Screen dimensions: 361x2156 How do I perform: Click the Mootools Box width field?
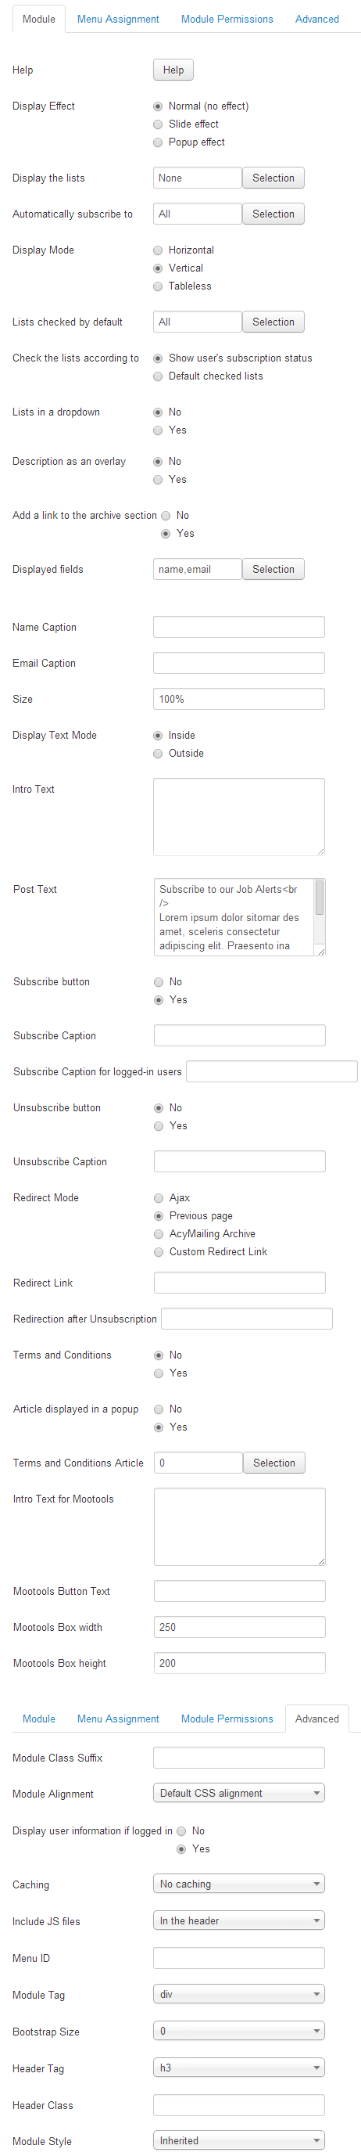pos(240,1627)
